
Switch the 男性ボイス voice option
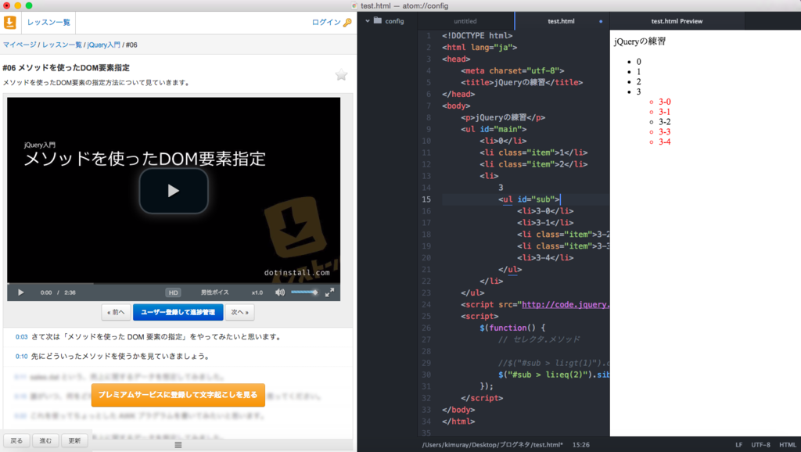(214, 292)
